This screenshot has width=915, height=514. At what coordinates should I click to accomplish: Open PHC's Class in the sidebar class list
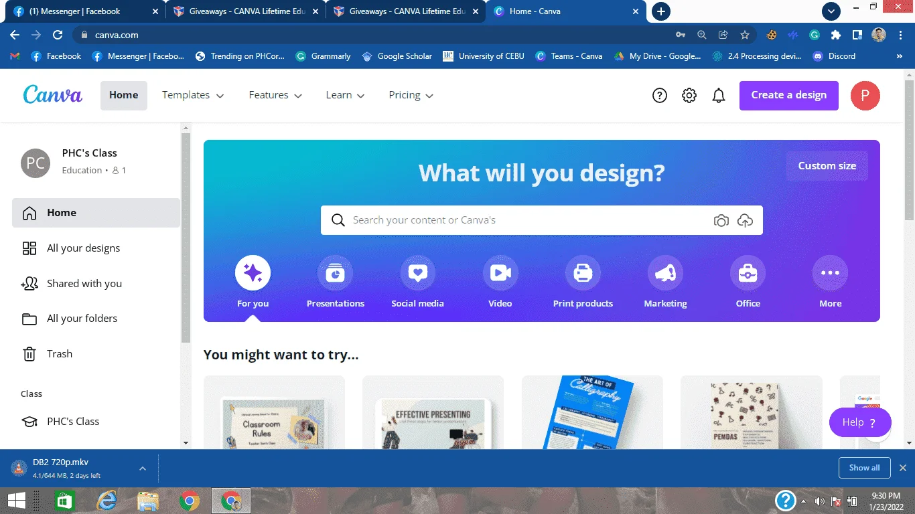(x=96, y=422)
